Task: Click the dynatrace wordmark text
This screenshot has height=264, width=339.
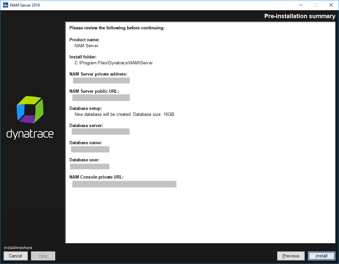Action: pos(30,134)
